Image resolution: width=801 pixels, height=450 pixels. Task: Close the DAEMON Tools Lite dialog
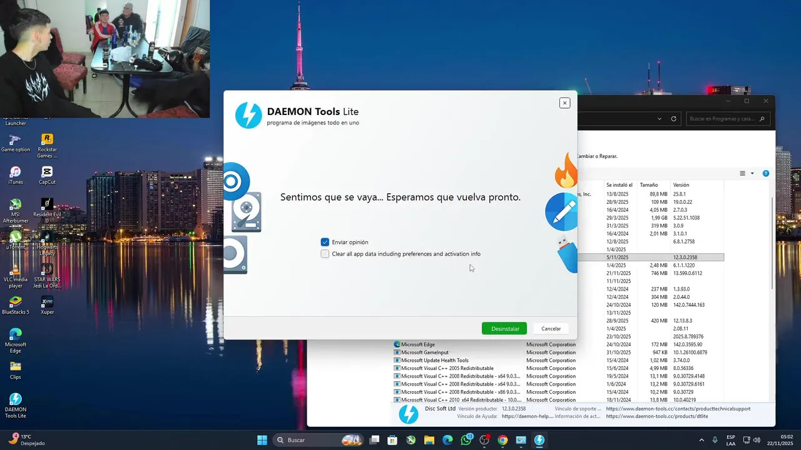point(564,103)
